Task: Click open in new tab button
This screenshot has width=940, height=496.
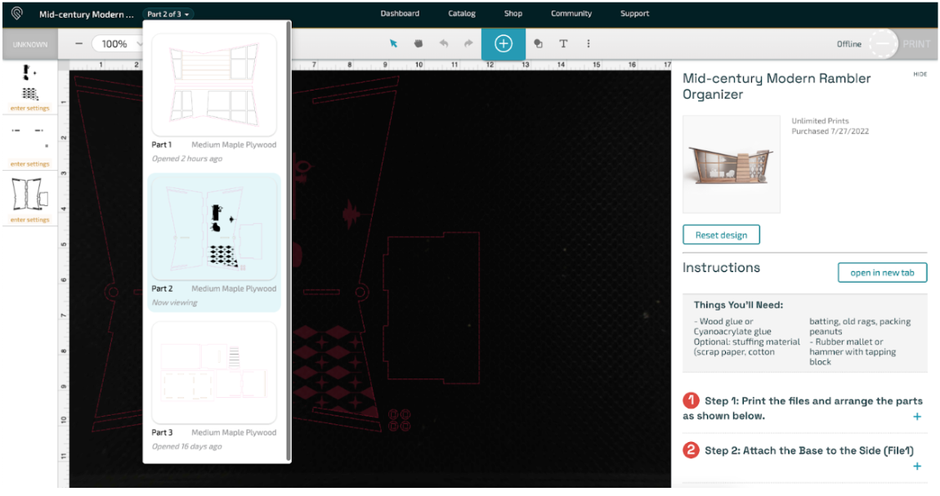Action: (x=882, y=273)
